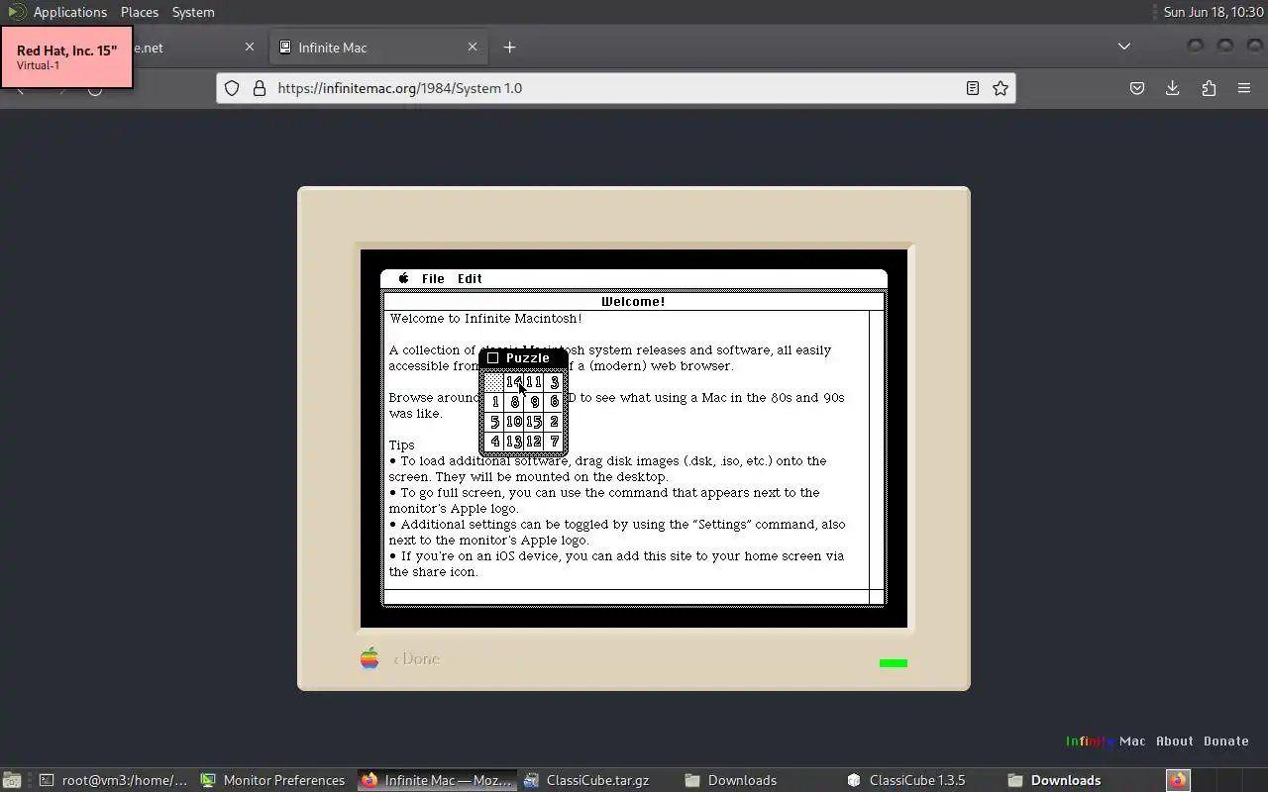Open a new browser tab

coord(509,47)
